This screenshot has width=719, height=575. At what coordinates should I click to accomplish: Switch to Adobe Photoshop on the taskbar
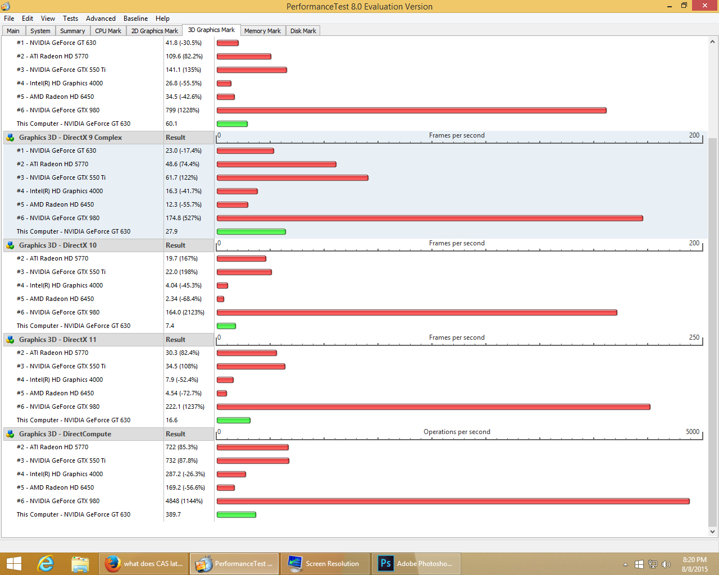click(x=416, y=564)
